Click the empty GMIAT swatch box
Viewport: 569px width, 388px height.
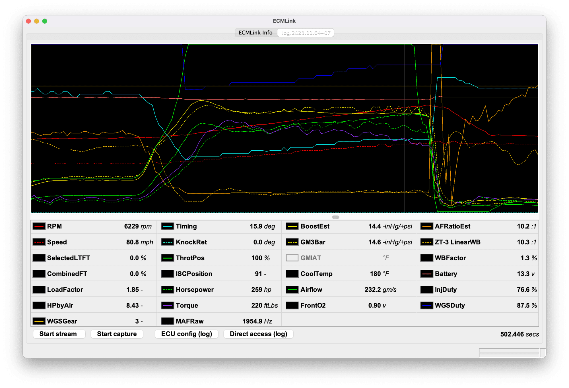pyautogui.click(x=292, y=258)
